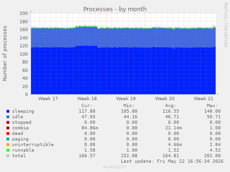This screenshot has height=172, width=230.
Task: Click the zombie legend color swatch
Action: tap(8, 128)
